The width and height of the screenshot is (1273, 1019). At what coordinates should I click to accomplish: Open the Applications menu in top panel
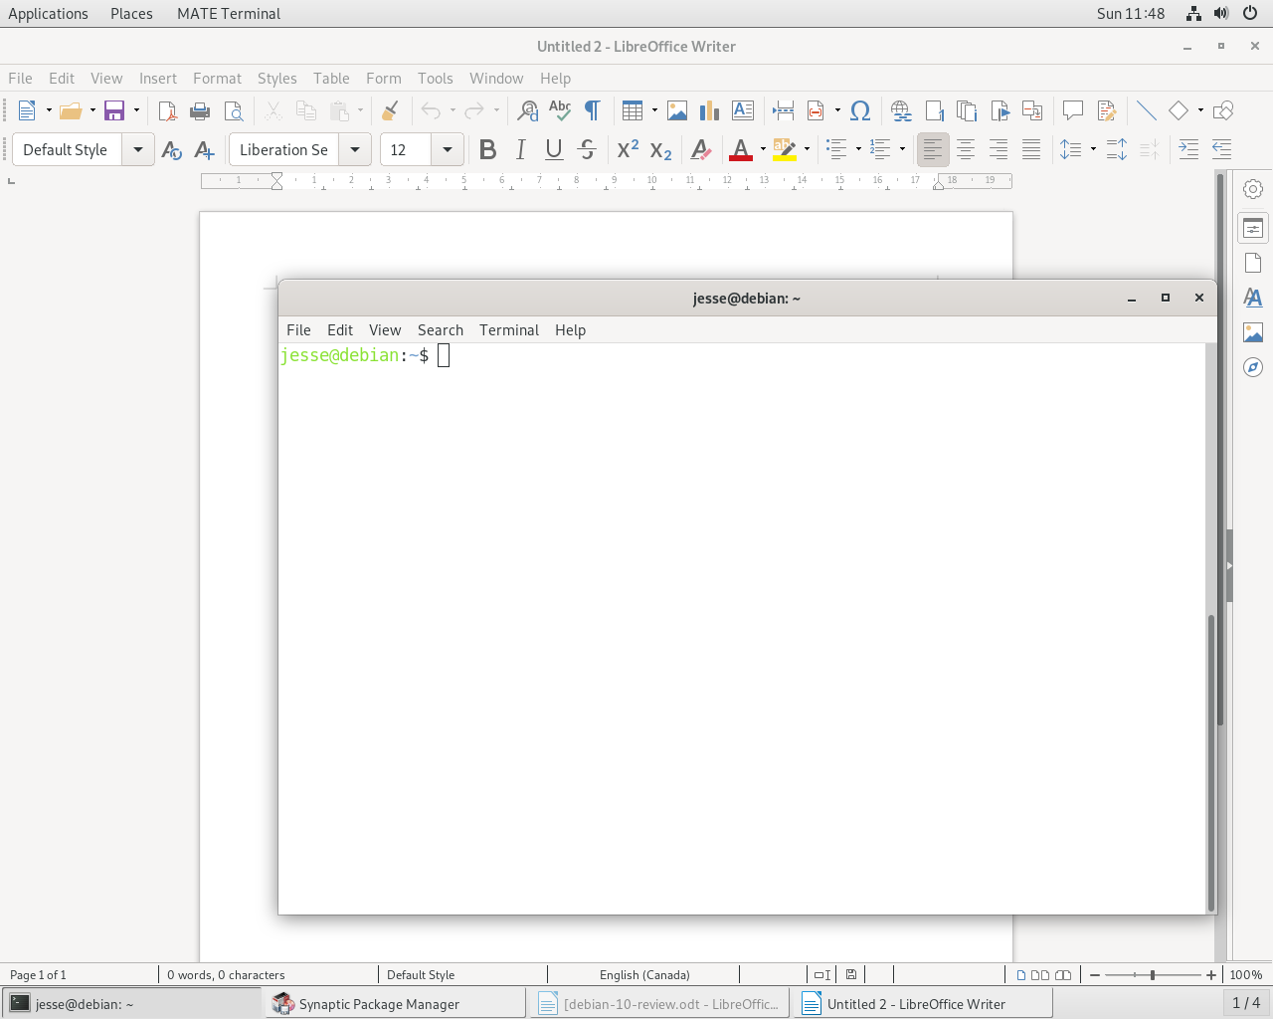(x=48, y=14)
